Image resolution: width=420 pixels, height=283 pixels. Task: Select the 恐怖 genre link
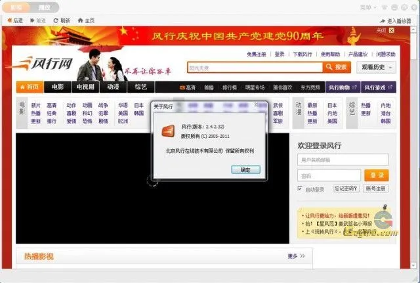tap(87, 121)
